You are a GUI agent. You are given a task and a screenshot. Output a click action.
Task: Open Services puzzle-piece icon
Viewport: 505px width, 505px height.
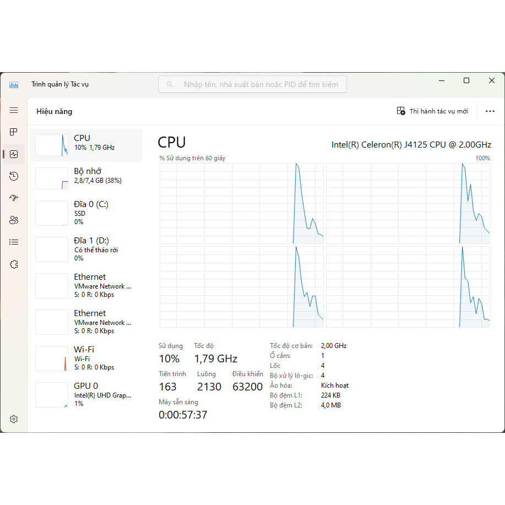[14, 264]
